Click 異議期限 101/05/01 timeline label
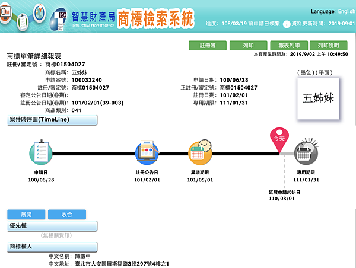 (200, 176)
